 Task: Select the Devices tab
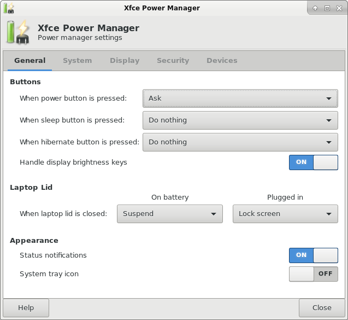[222, 61]
